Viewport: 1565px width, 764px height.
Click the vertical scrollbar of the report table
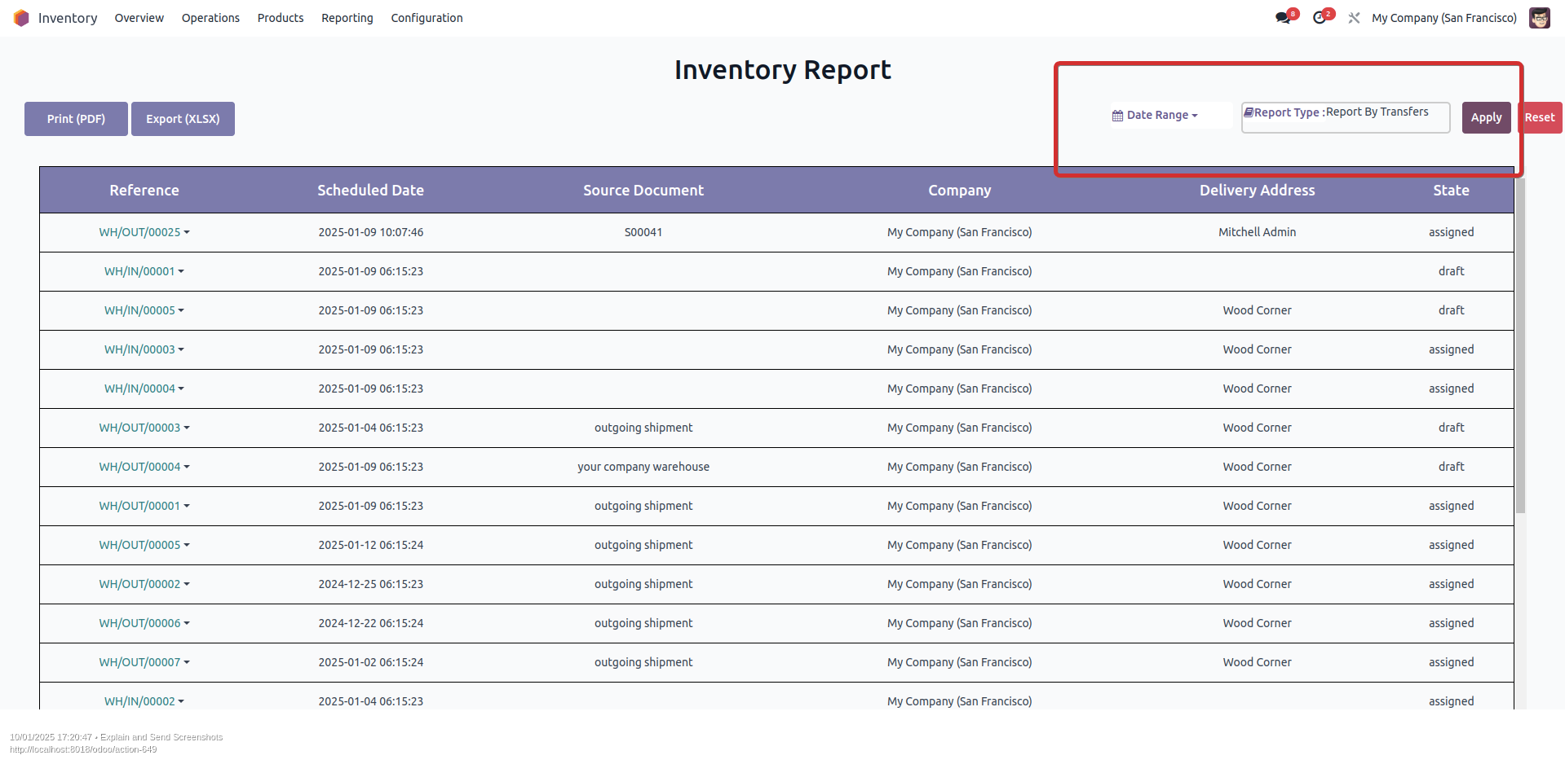[1520, 346]
